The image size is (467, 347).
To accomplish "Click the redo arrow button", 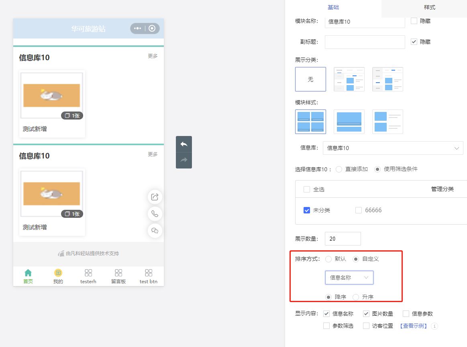I will click(184, 160).
